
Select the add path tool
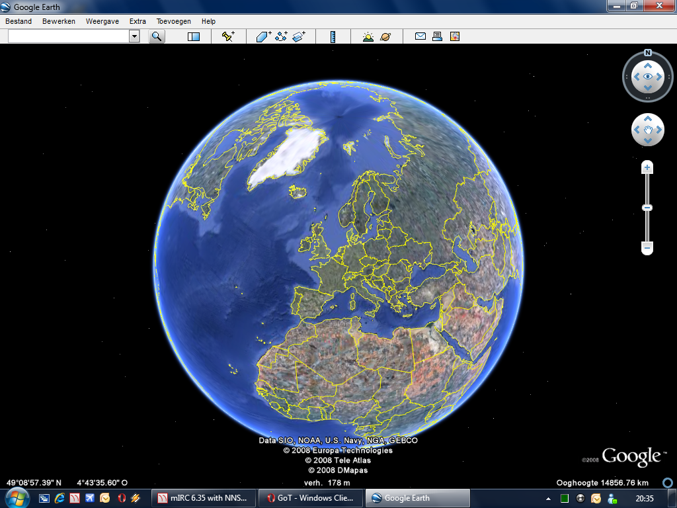click(281, 36)
